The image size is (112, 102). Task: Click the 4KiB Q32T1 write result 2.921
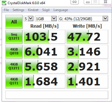point(87,67)
